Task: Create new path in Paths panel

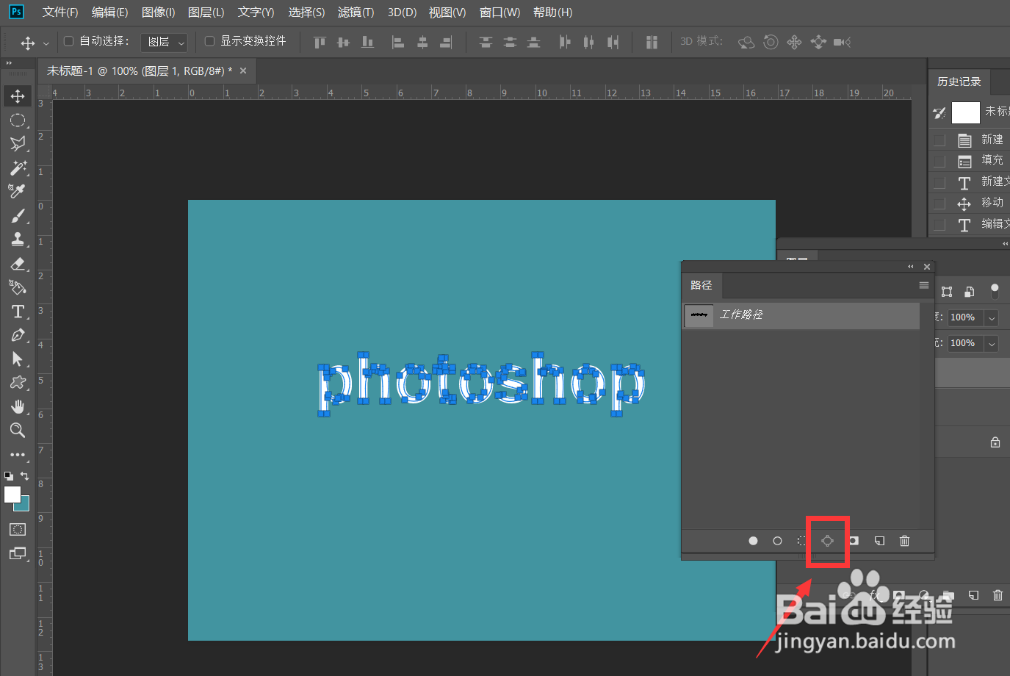Action: coord(879,541)
